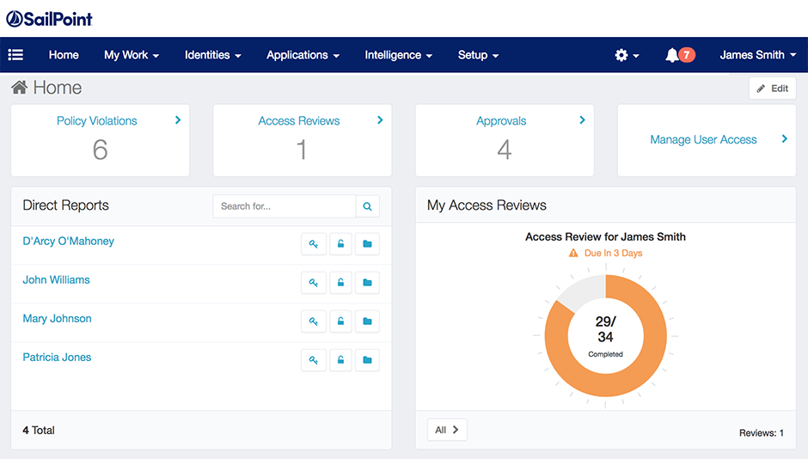Open the Mary Johnson identity link
The height and width of the screenshot is (459, 808).
coord(57,319)
